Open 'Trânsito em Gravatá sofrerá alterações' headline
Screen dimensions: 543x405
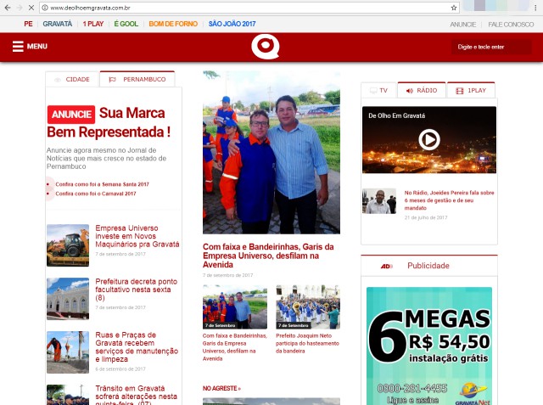(136, 395)
